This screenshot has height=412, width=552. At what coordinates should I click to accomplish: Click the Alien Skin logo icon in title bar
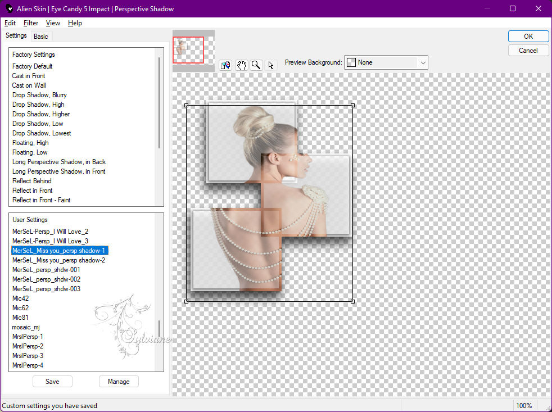(x=9, y=8)
